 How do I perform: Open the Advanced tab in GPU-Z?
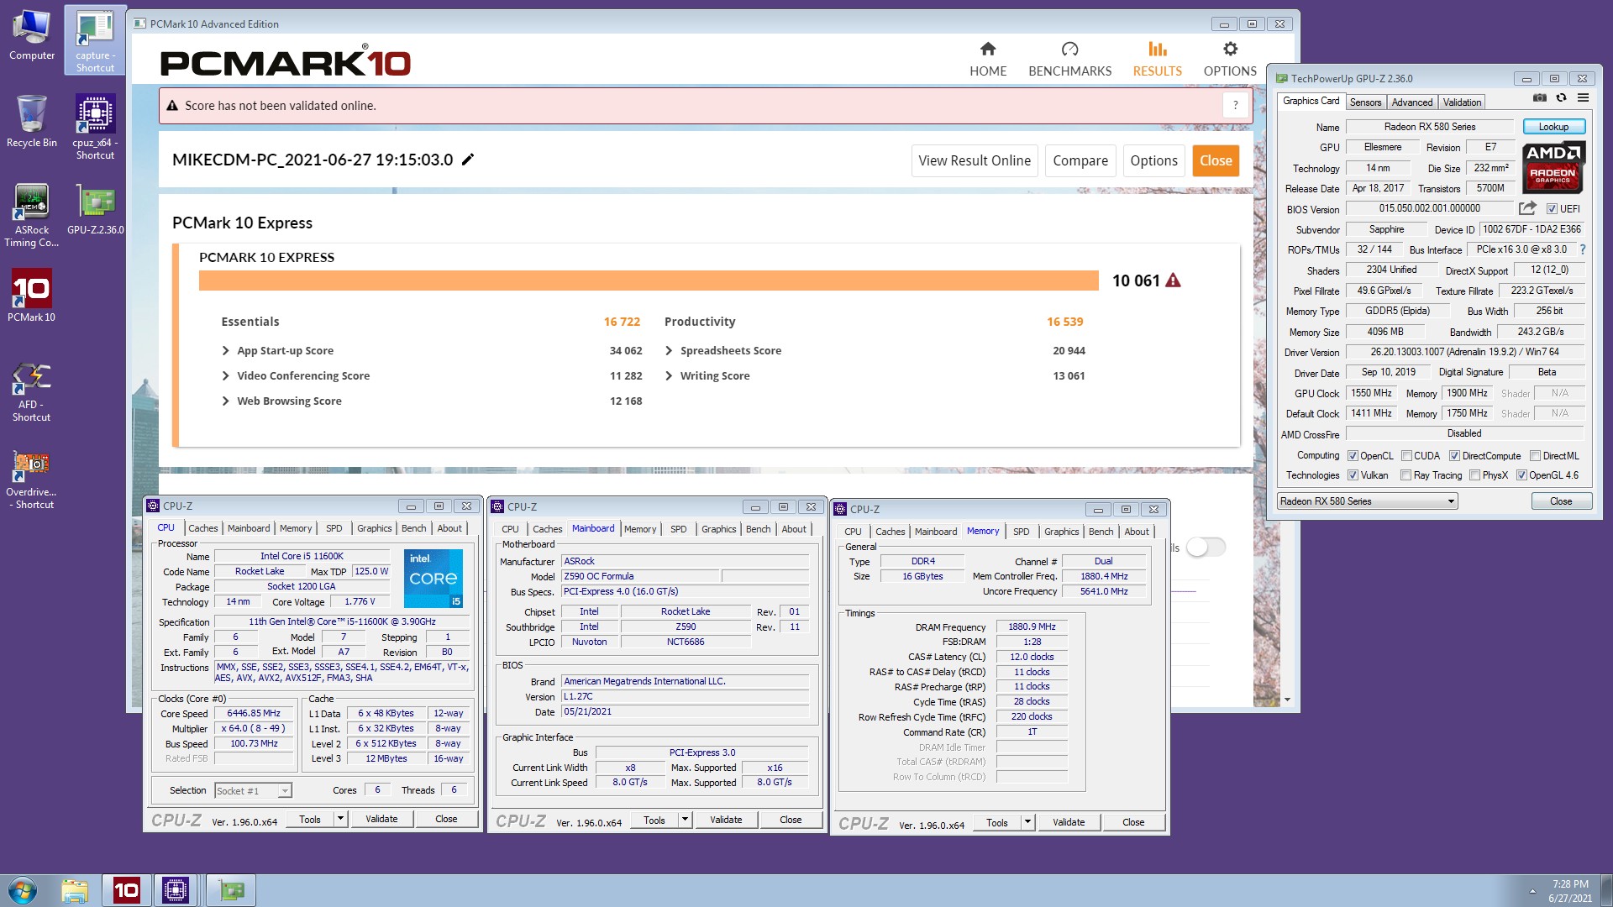(1411, 102)
